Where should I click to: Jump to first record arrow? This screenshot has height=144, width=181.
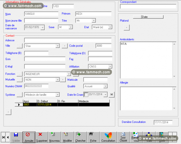[3, 137]
